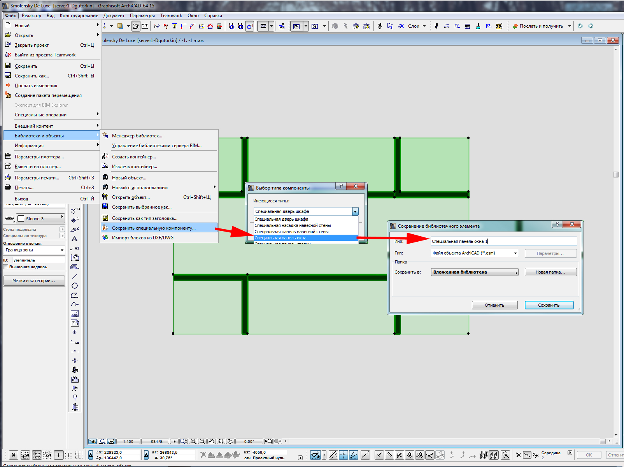Choose Сохранить специальную компоненту menu item

(159, 228)
